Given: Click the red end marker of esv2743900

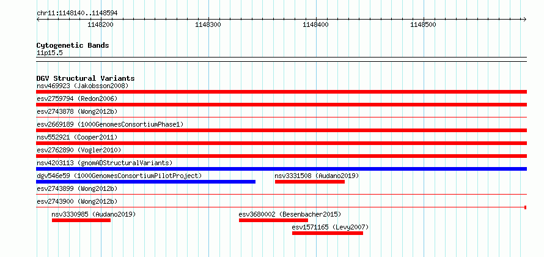Looking at the screenshot, I should (526, 207).
